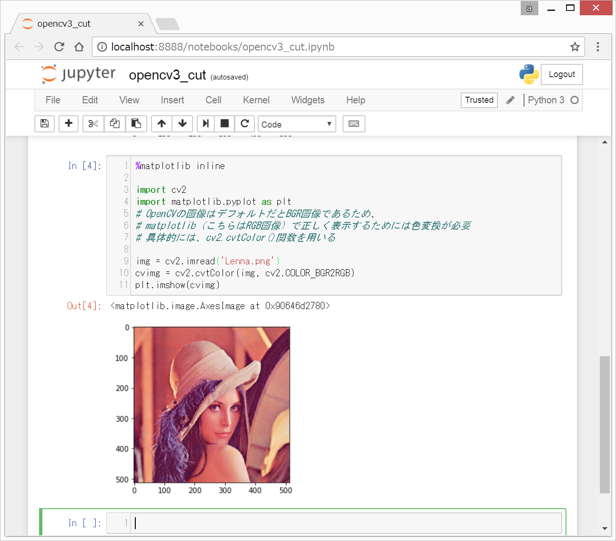
Task: Click the import matplotlib.pyplot as plt line
Action: click(x=213, y=201)
